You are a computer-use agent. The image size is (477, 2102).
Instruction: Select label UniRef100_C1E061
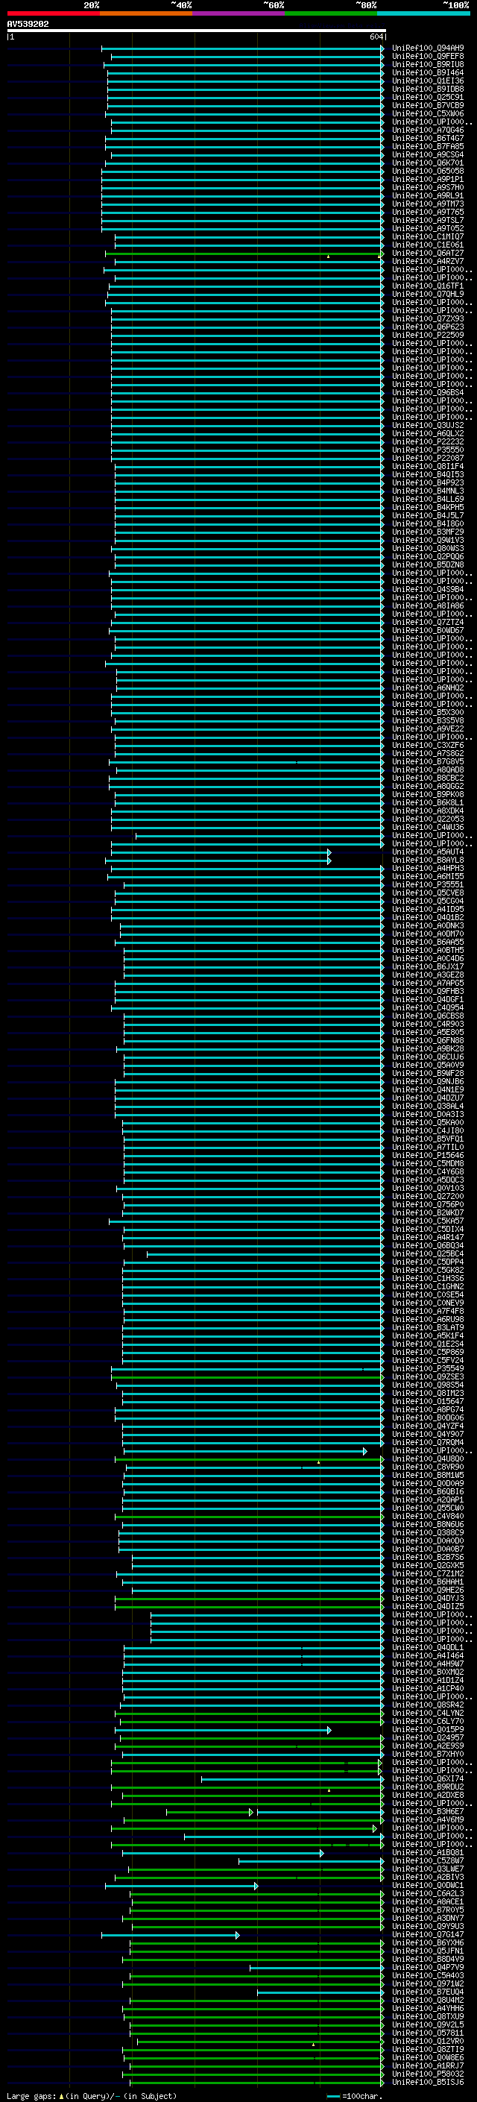[x=428, y=245]
